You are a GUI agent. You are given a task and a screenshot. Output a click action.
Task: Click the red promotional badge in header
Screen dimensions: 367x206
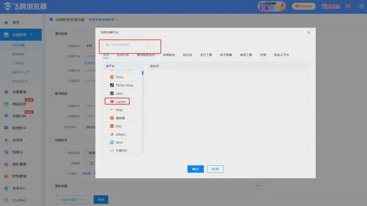click(x=331, y=6)
